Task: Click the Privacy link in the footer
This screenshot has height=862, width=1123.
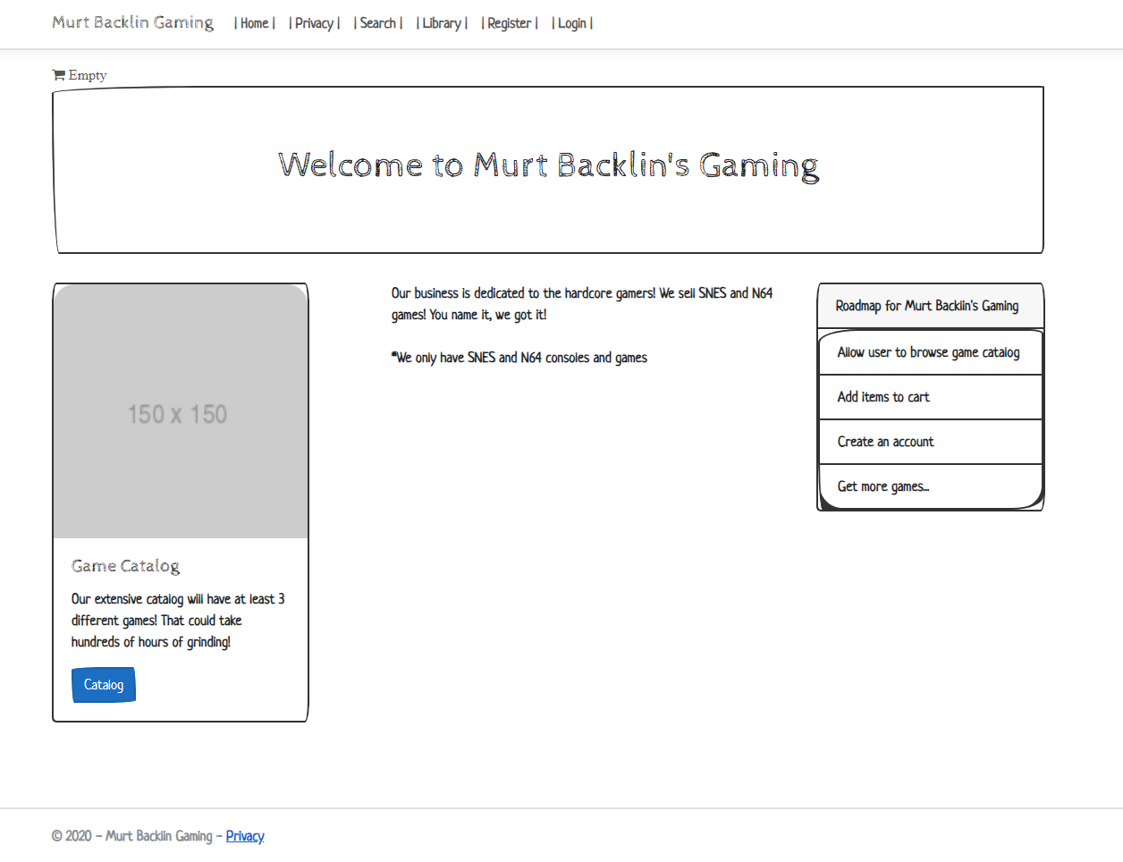Action: point(245,836)
